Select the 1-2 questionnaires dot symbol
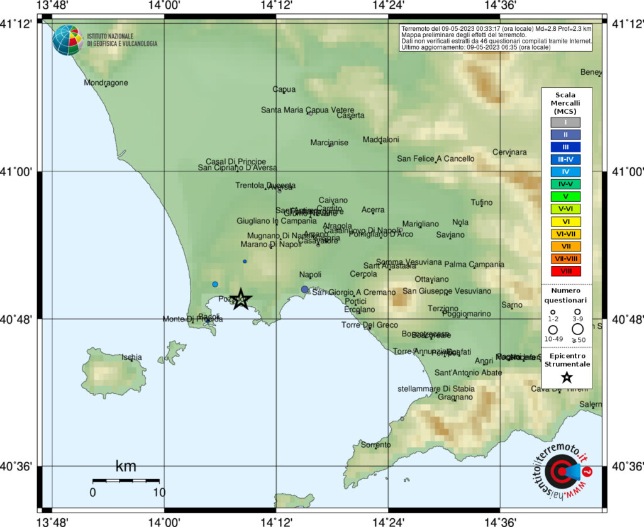The width and height of the screenshot is (644, 527). click(553, 312)
